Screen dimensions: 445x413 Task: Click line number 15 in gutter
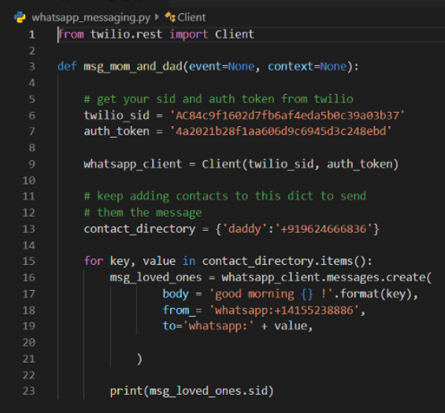pyautogui.click(x=28, y=261)
